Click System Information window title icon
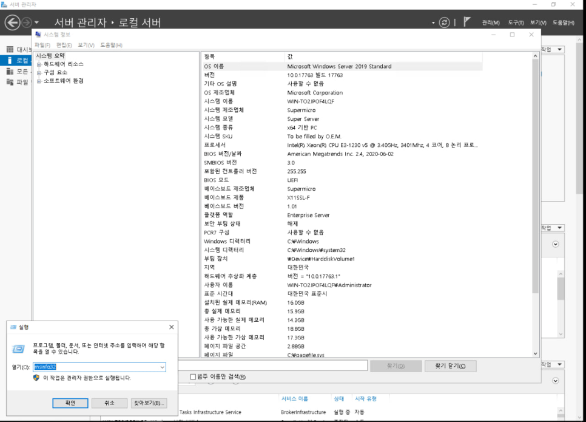Screen dimensions: 586x422 [38, 35]
